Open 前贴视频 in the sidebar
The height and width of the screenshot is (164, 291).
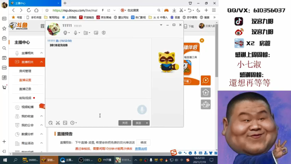(x=25, y=98)
